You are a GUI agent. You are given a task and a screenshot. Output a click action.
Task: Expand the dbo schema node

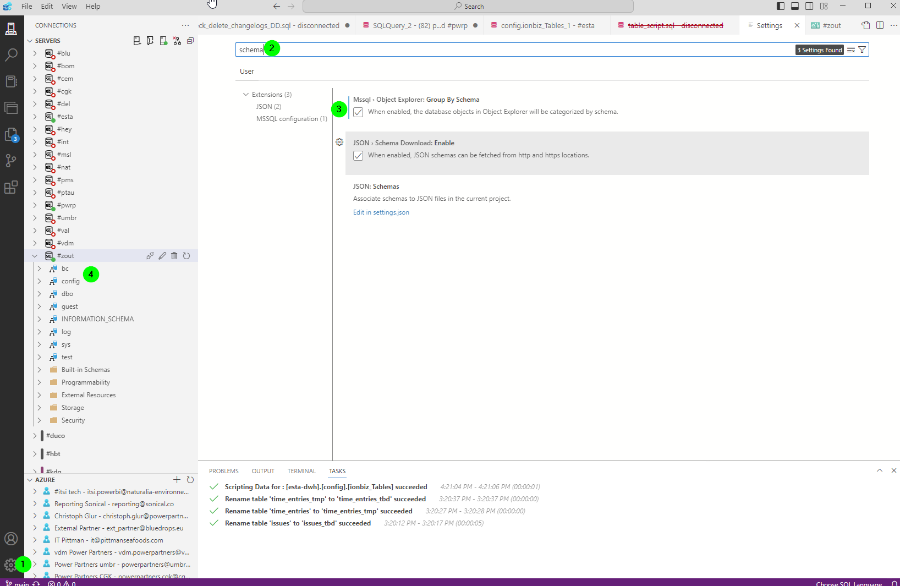[x=39, y=294]
